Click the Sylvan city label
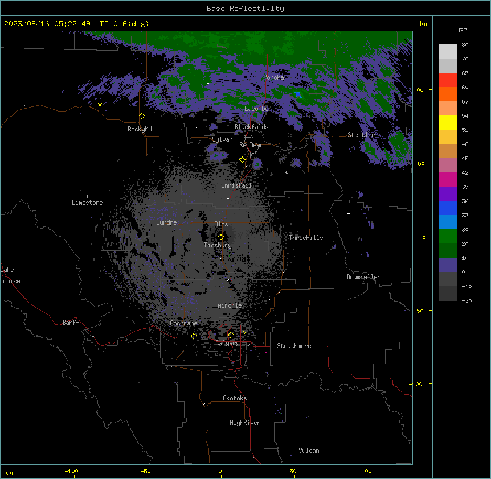491x479 pixels. pos(222,139)
